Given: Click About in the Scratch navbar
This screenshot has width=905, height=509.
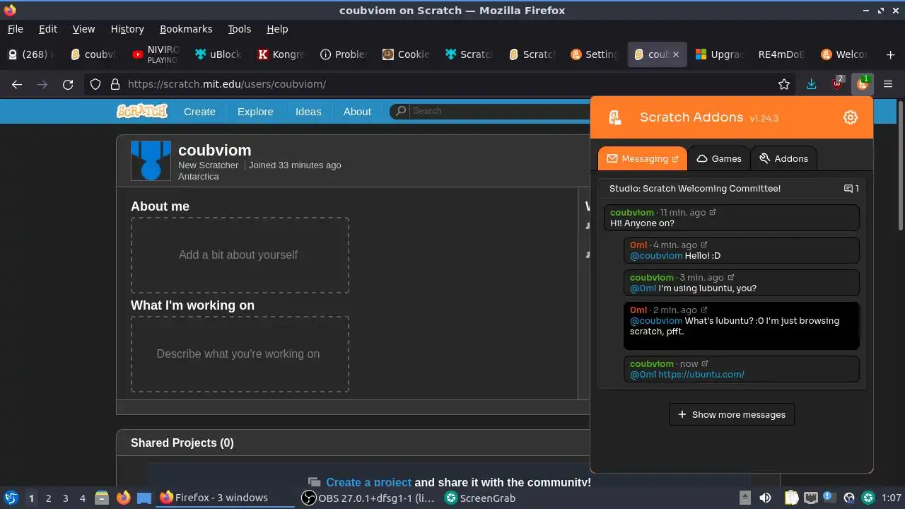Looking at the screenshot, I should 357,112.
